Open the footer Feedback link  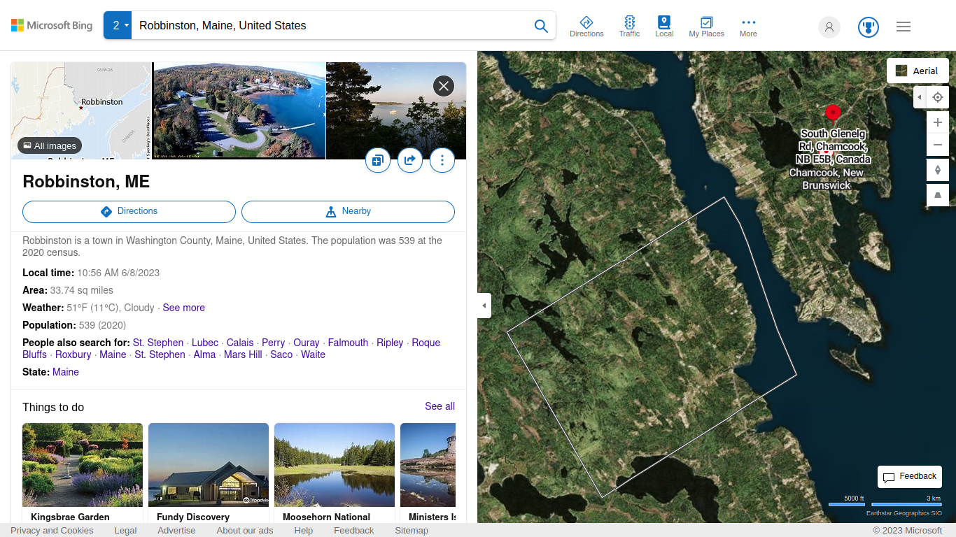[x=354, y=531]
